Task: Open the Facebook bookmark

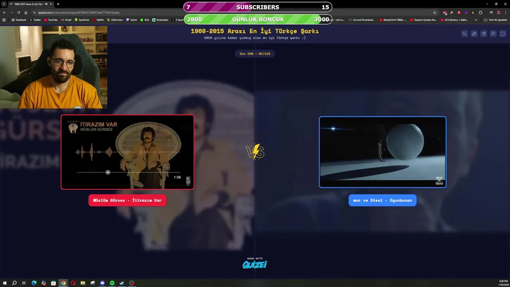Action: click(19, 20)
